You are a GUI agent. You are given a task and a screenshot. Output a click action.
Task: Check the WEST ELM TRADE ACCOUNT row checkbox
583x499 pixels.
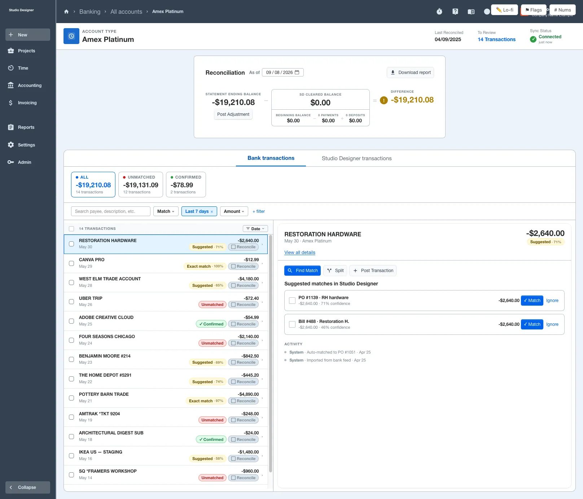click(x=71, y=283)
